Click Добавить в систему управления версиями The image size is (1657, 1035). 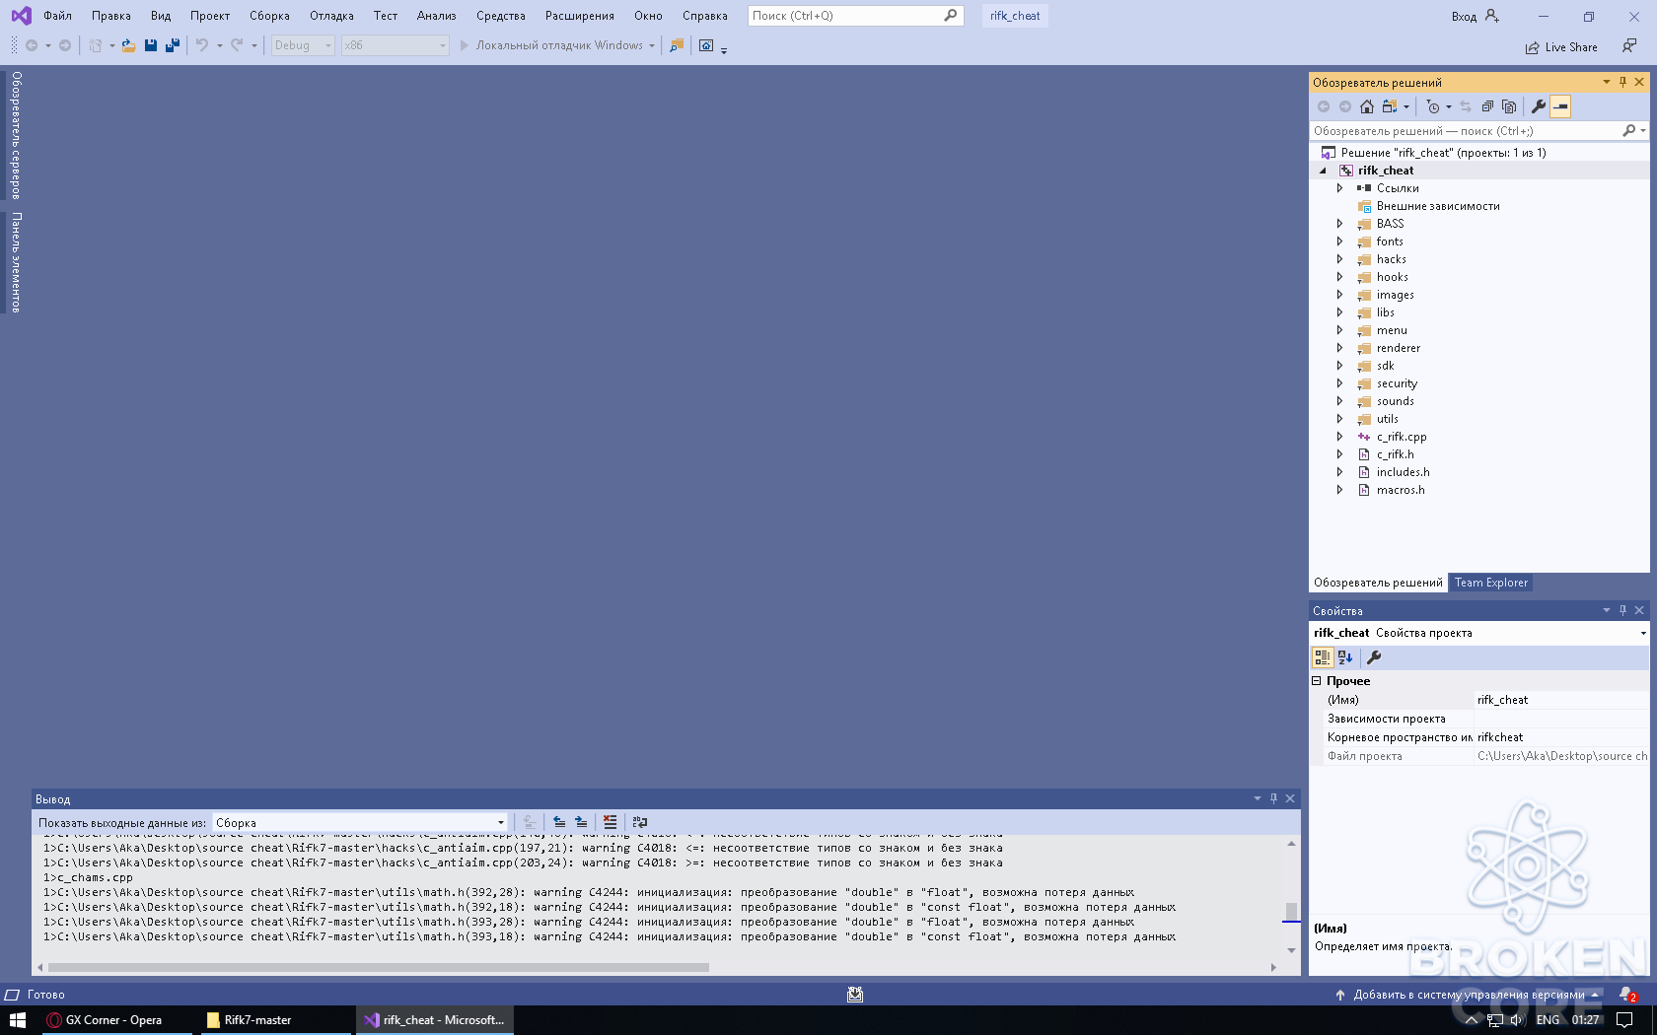(1469, 995)
